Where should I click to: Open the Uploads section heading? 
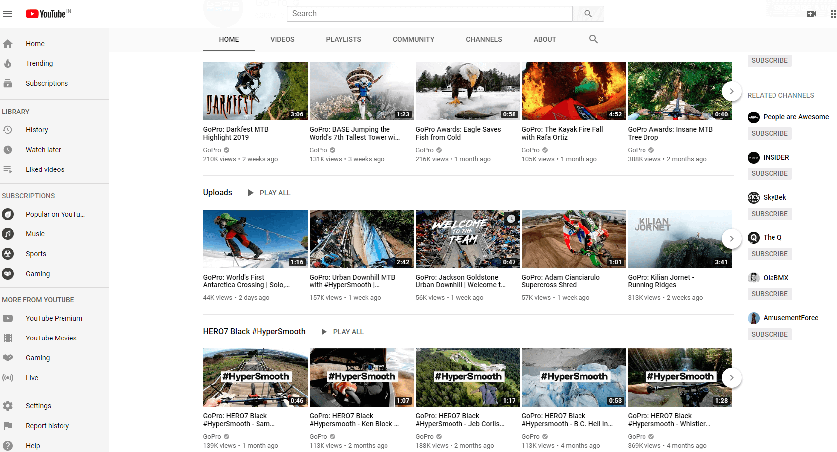coord(217,192)
